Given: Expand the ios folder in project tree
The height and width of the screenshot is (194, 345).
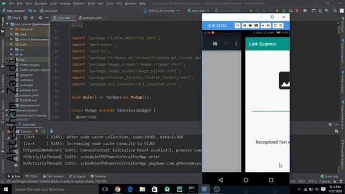Looking at the screenshot, I should (11, 49).
